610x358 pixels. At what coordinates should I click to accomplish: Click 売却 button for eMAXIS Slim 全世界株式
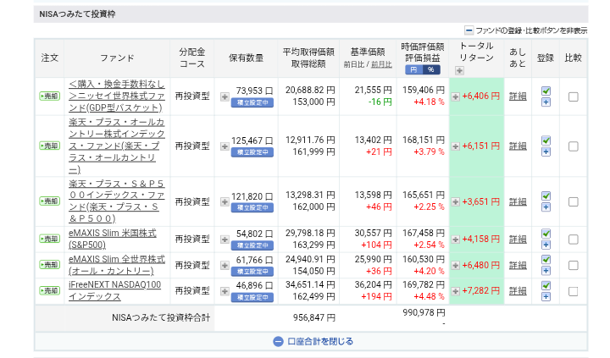coord(50,265)
